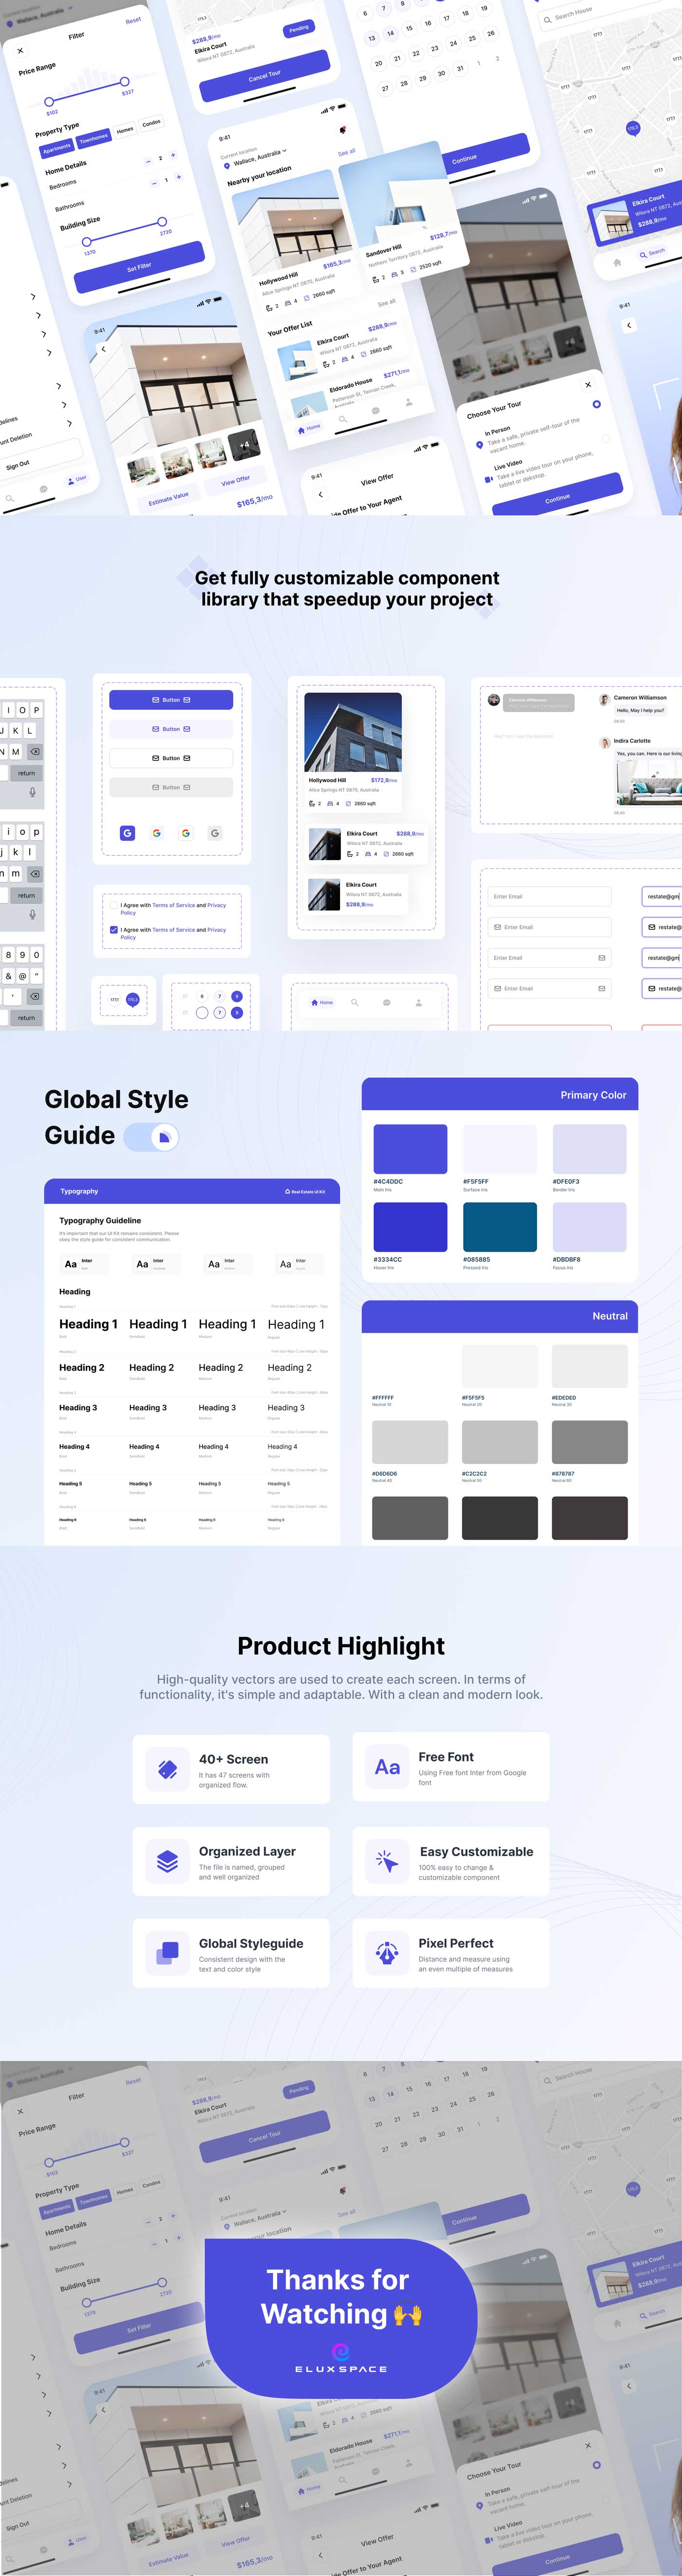The height and width of the screenshot is (2576, 682).
Task: Click Enter Email field with left mail icon only
Action: tap(550, 927)
